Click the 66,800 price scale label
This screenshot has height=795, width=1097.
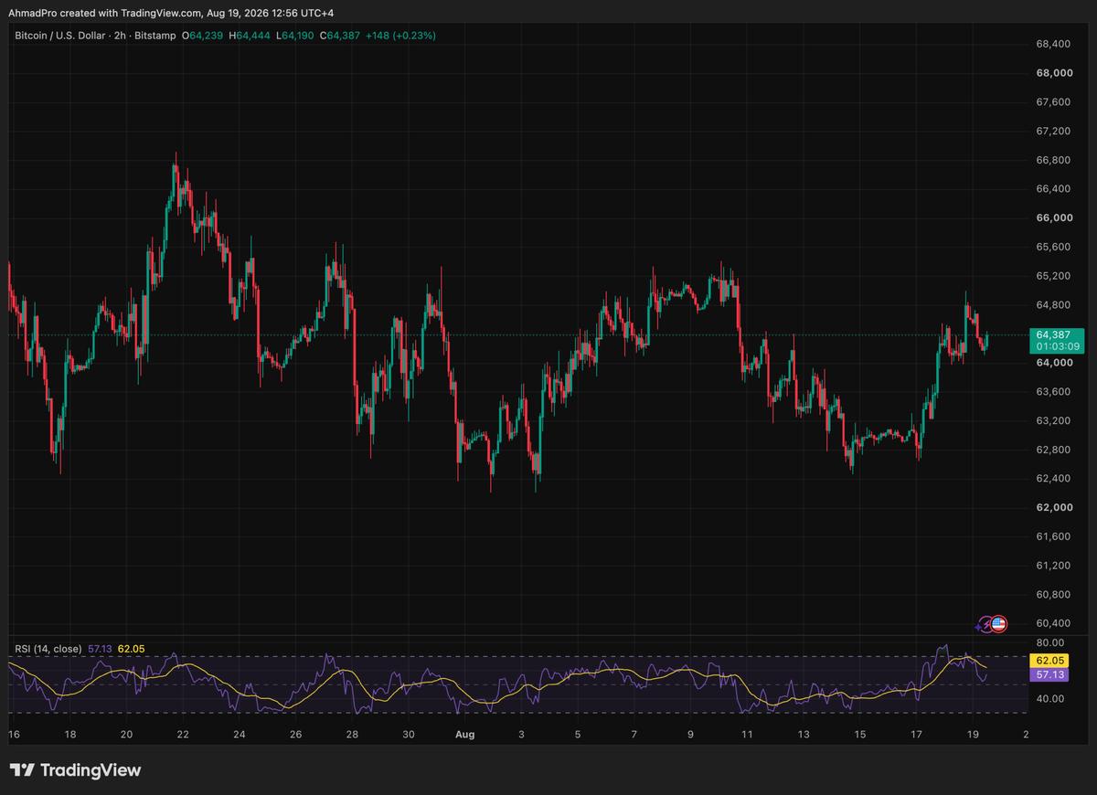click(x=1054, y=160)
